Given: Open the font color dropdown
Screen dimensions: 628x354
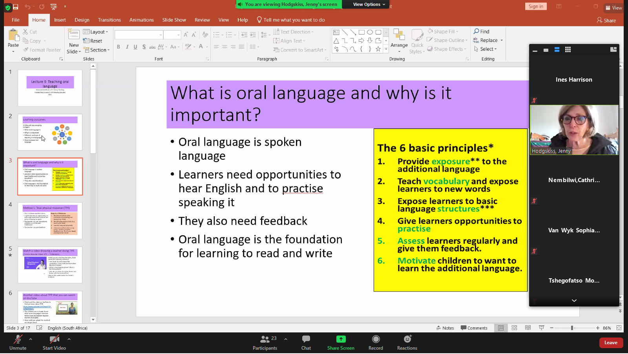Looking at the screenshot, I should [206, 47].
